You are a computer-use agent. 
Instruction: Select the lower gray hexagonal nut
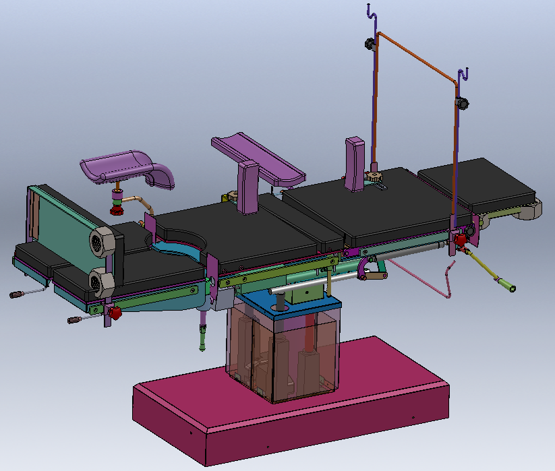pos(101,282)
